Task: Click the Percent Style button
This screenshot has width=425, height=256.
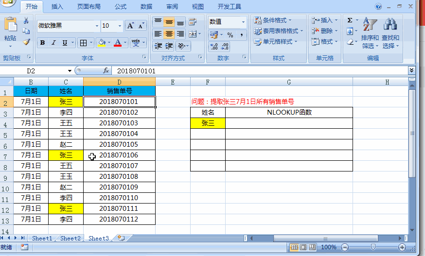Action: tap(230, 34)
